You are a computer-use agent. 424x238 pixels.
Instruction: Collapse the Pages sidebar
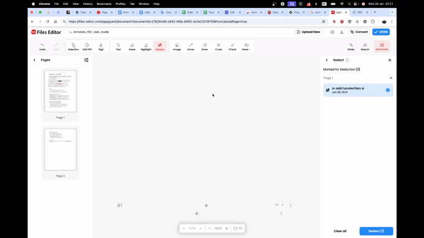tap(34, 60)
